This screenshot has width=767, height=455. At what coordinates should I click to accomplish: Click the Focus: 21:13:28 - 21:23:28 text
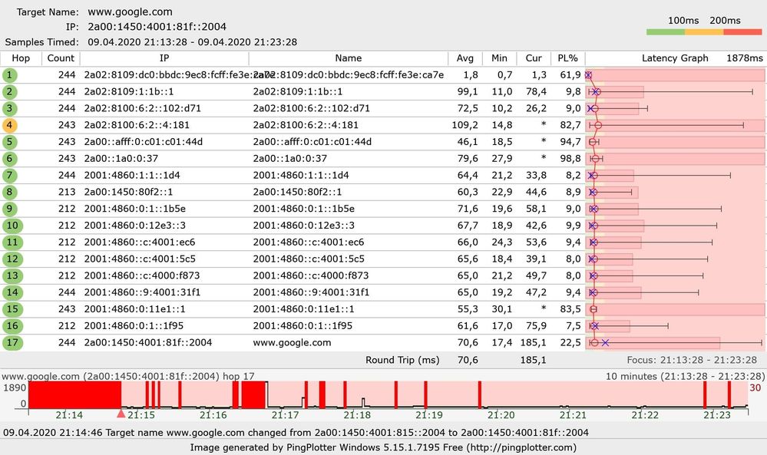(x=692, y=360)
